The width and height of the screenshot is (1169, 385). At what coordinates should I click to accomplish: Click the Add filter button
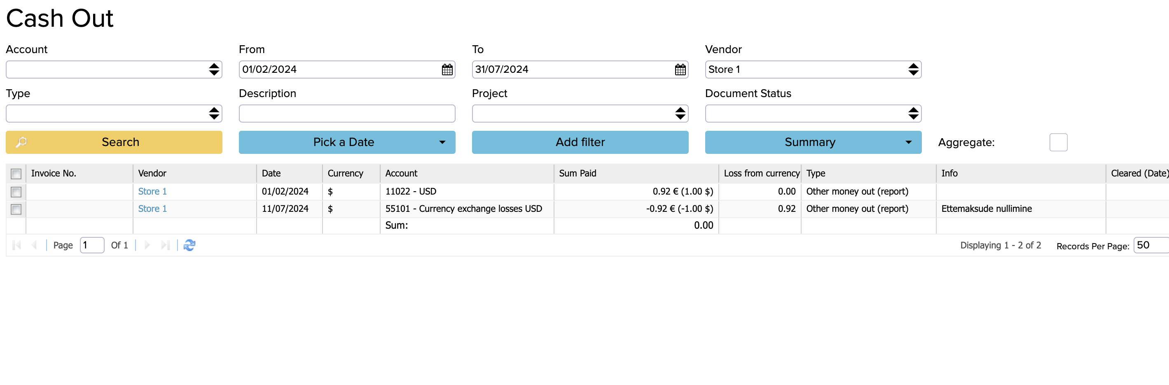click(x=580, y=142)
